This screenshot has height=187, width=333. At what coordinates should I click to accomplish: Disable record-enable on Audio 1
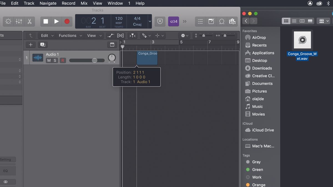[x=63, y=60]
